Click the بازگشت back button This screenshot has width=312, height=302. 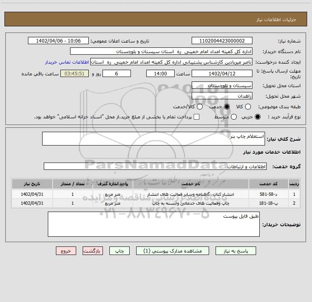click(x=93, y=251)
